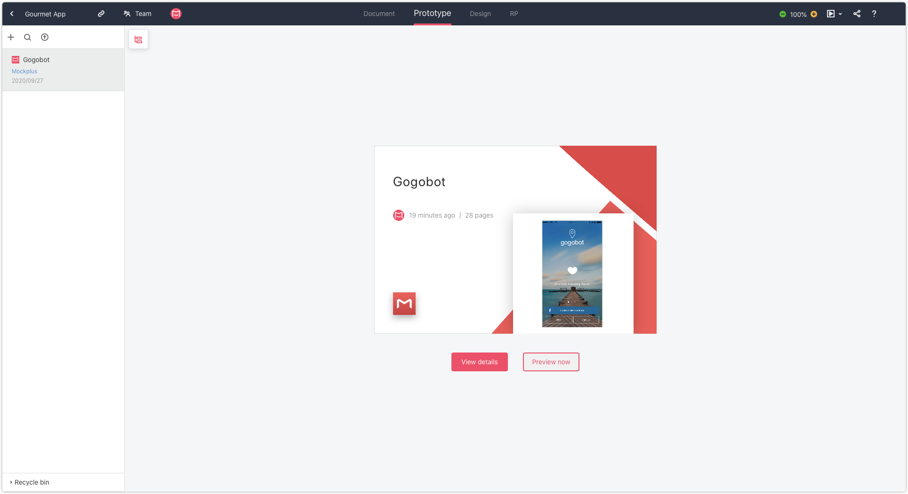Add a new prototype with plus icon
Image resolution: width=908 pixels, height=494 pixels.
(x=11, y=37)
